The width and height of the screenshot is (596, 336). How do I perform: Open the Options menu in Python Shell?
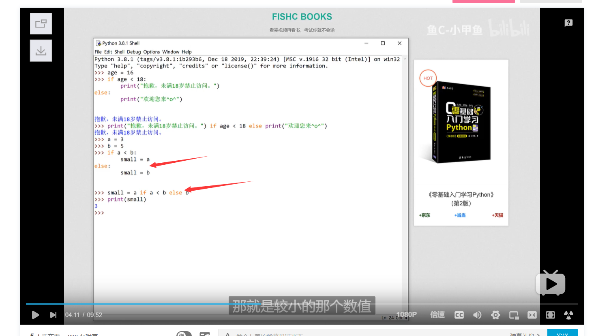[152, 52]
